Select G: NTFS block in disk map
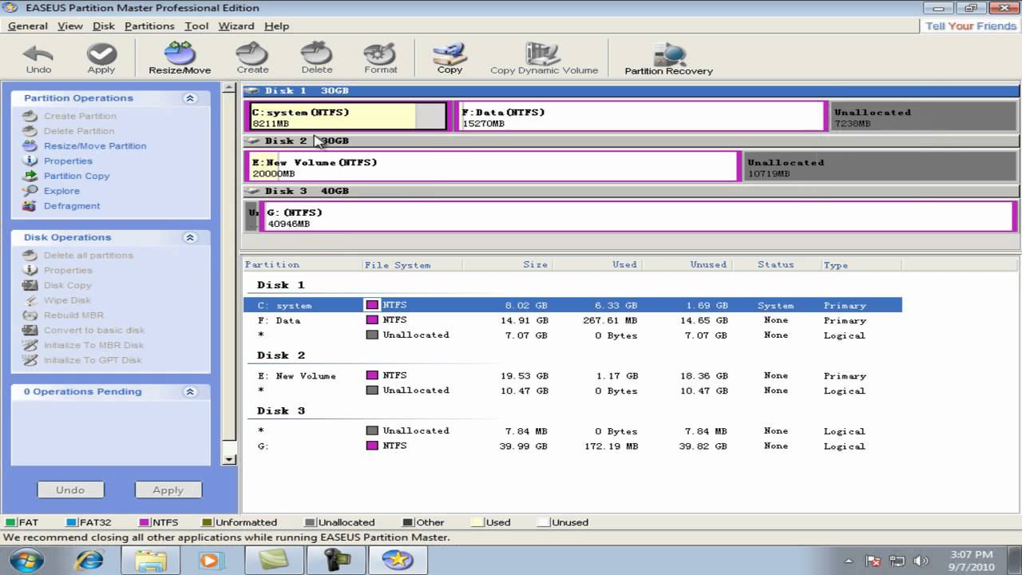The image size is (1022, 575). (637, 216)
